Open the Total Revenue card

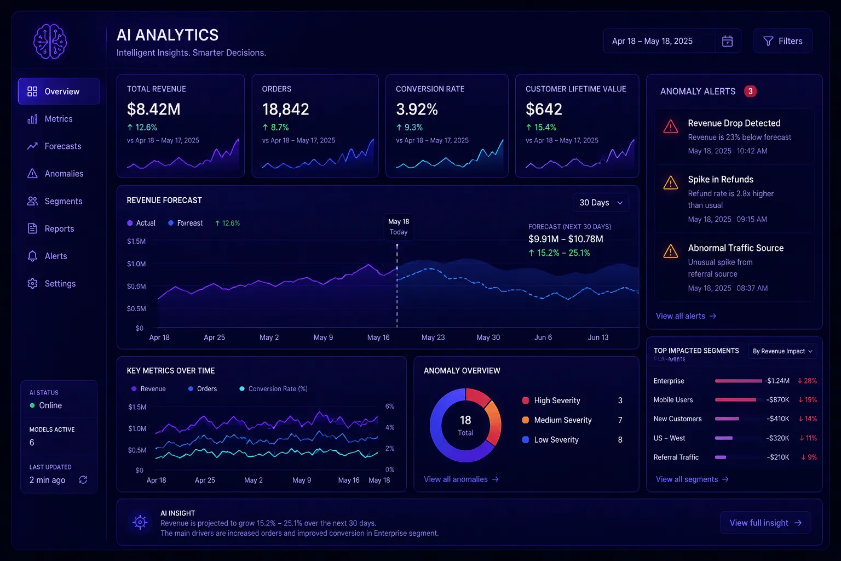(x=181, y=126)
